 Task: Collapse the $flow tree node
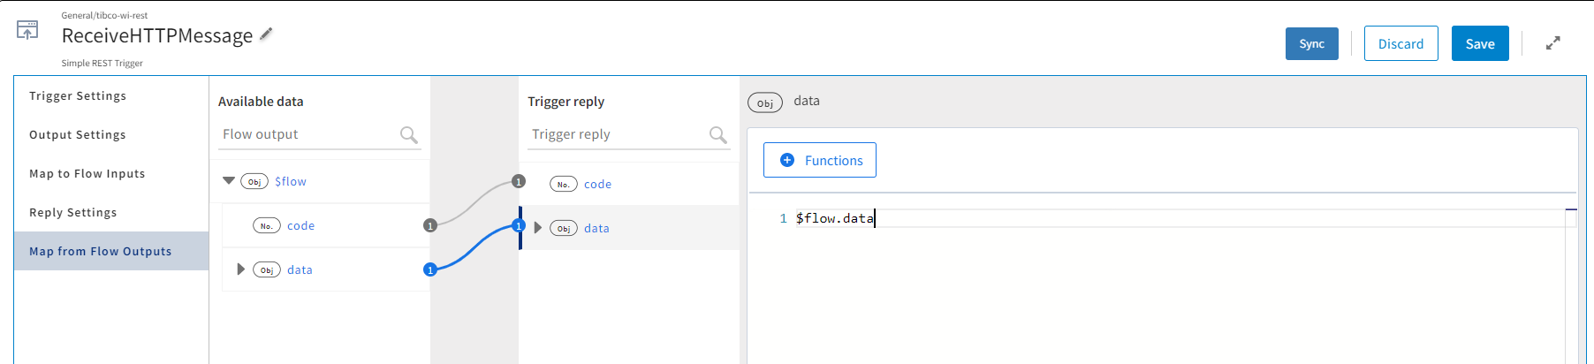point(229,181)
